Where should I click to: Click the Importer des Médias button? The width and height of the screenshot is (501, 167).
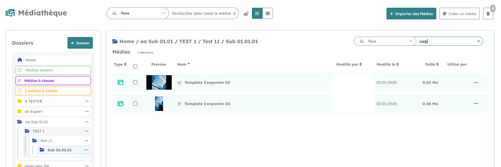(x=411, y=14)
